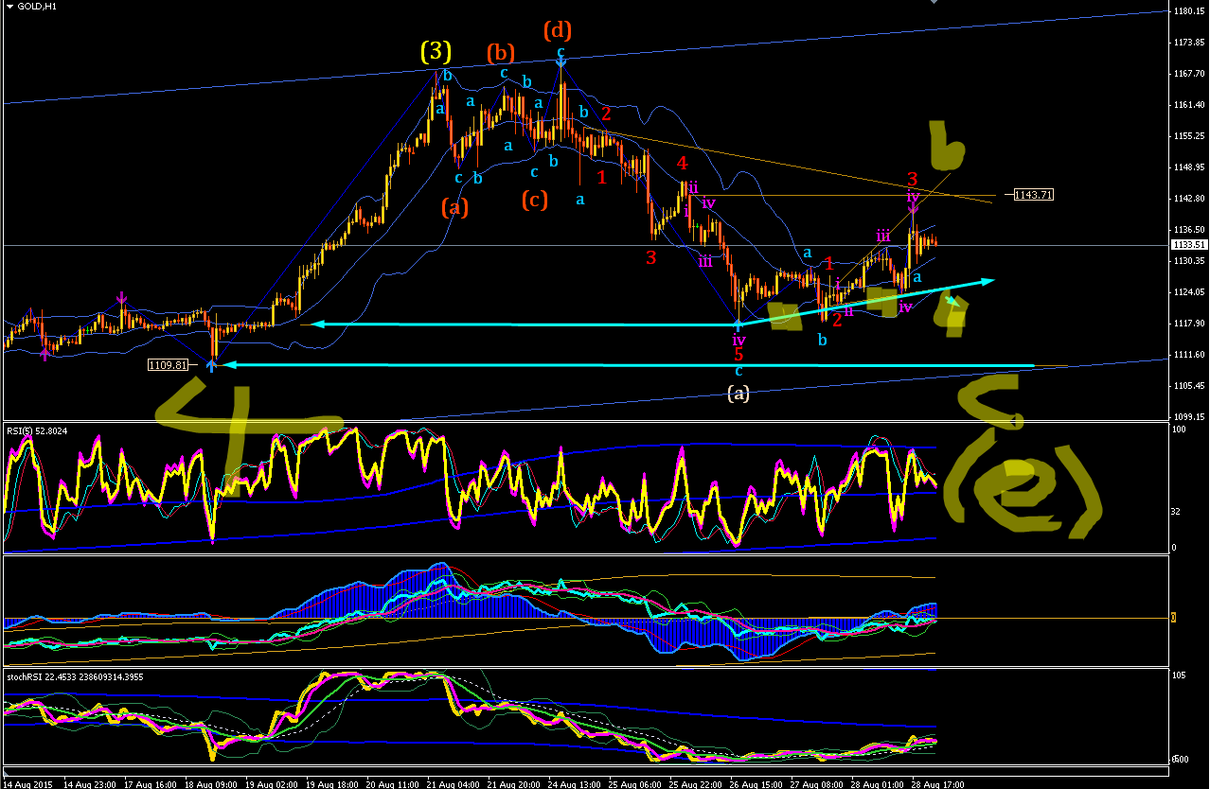Viewport: 1210px width, 789px height.
Task: Select the white (a) wave label
Action: click(x=738, y=394)
